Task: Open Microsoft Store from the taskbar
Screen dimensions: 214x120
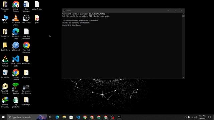Action: point(71,117)
